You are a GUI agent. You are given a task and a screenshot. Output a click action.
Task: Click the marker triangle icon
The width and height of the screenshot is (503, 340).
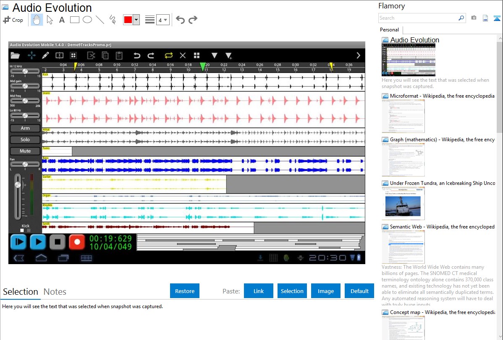click(214, 55)
